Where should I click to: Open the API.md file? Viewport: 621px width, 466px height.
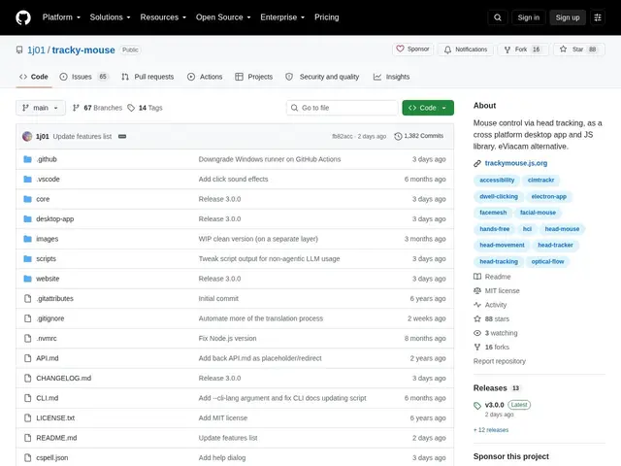[48, 358]
